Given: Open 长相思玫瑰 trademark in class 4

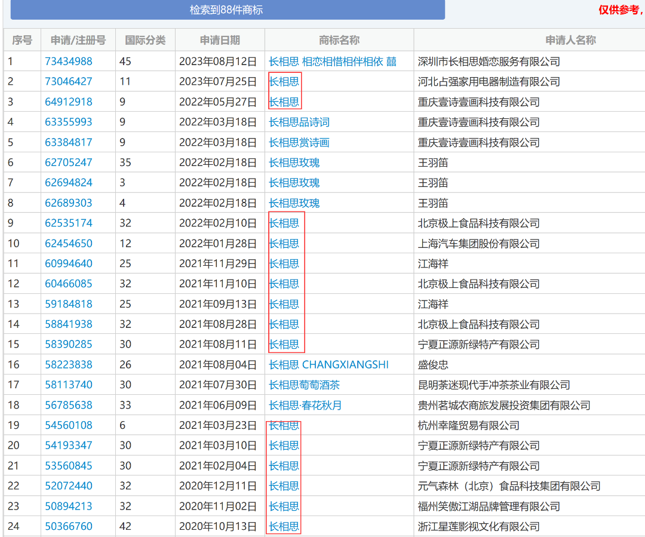Looking at the screenshot, I should pyautogui.click(x=294, y=203).
